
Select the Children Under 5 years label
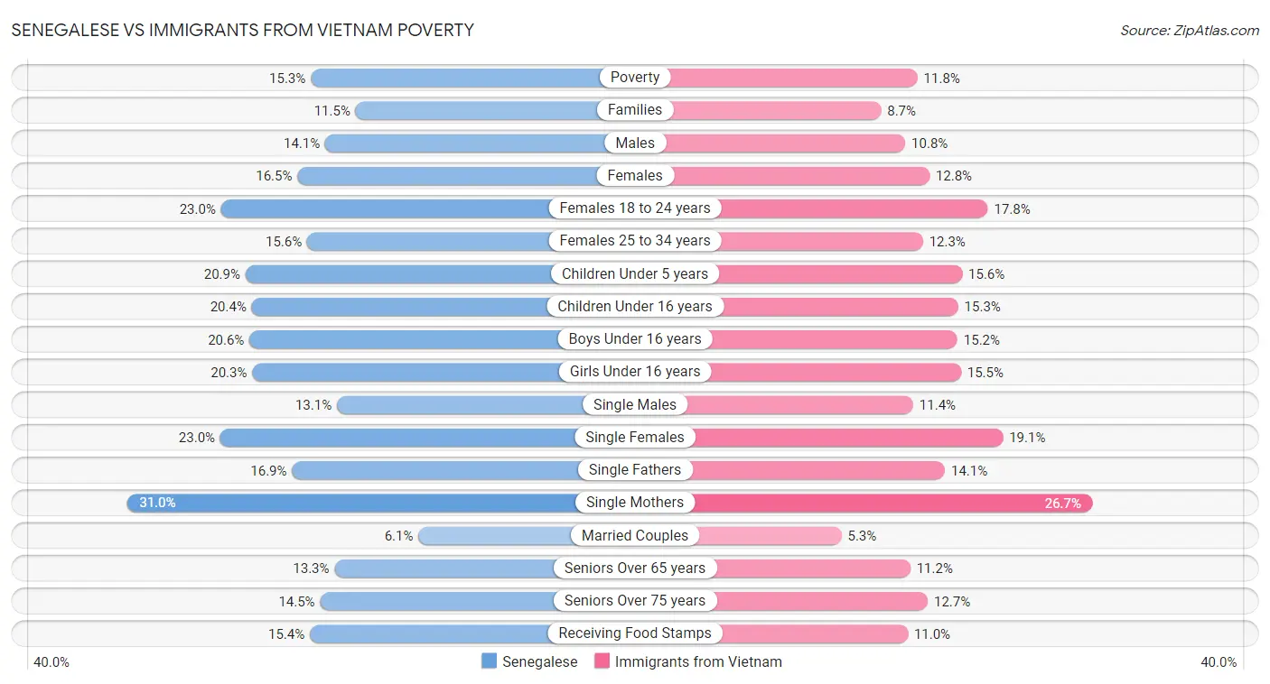pyautogui.click(x=635, y=273)
